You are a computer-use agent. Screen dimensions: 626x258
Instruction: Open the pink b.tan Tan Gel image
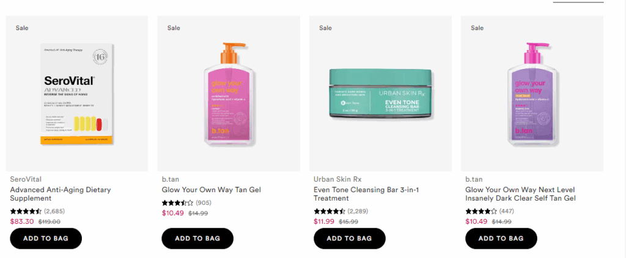228,93
